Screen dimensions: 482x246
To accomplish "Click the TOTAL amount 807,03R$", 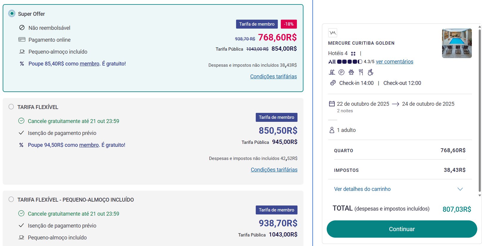I will pos(457,209).
